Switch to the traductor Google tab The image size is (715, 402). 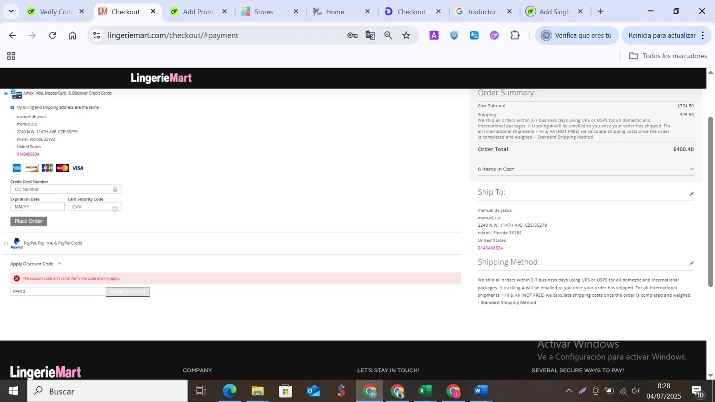coord(484,11)
